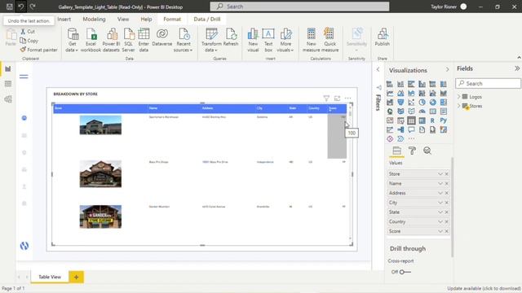
Task: Refresh the data
Action: (230, 37)
